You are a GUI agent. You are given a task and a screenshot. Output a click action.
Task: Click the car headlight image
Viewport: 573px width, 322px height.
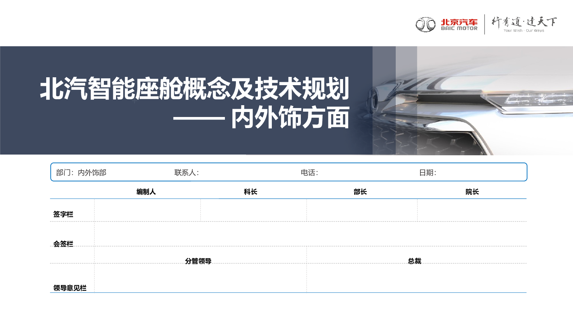pyautogui.click(x=473, y=101)
